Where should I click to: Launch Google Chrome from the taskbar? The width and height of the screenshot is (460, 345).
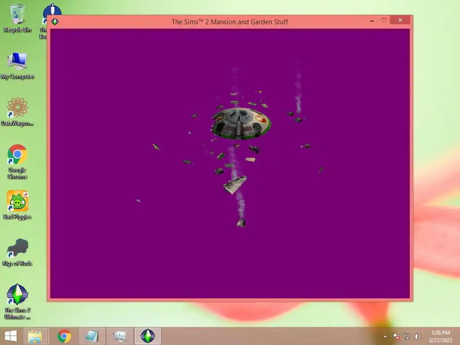pyautogui.click(x=64, y=336)
